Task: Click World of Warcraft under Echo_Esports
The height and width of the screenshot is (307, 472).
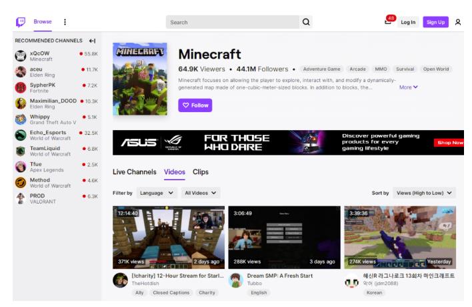Action: [x=50, y=138]
